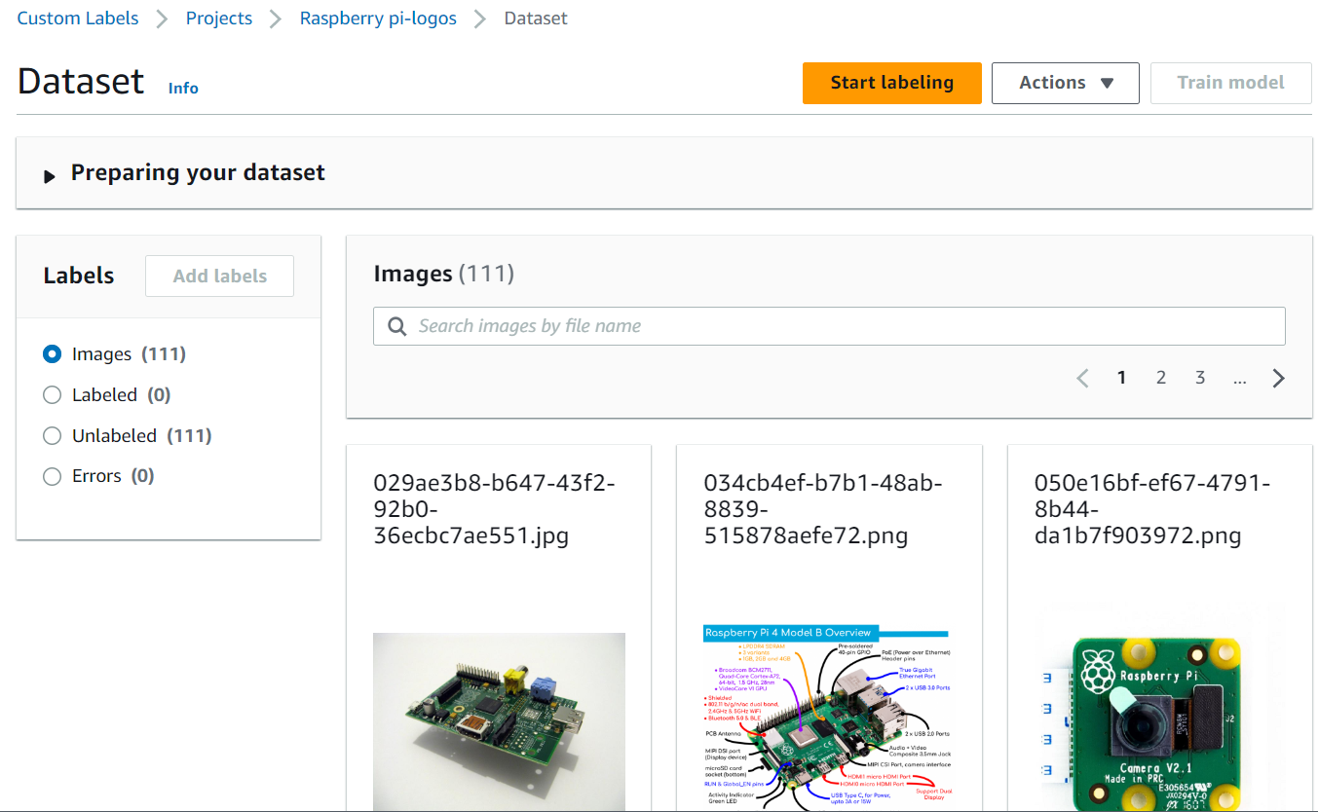
Task: Select the Unlabeled filter radio button
Action: click(x=53, y=436)
